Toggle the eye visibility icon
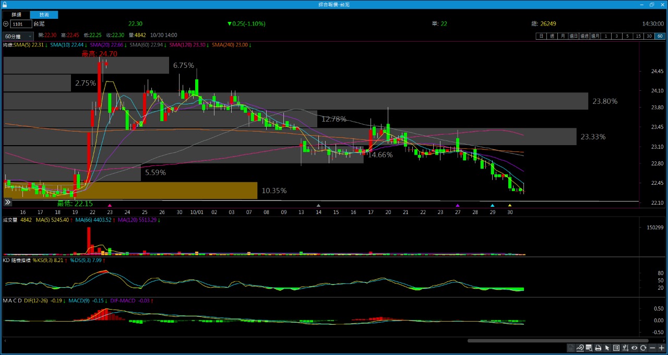The image size is (668, 355). (x=635, y=348)
